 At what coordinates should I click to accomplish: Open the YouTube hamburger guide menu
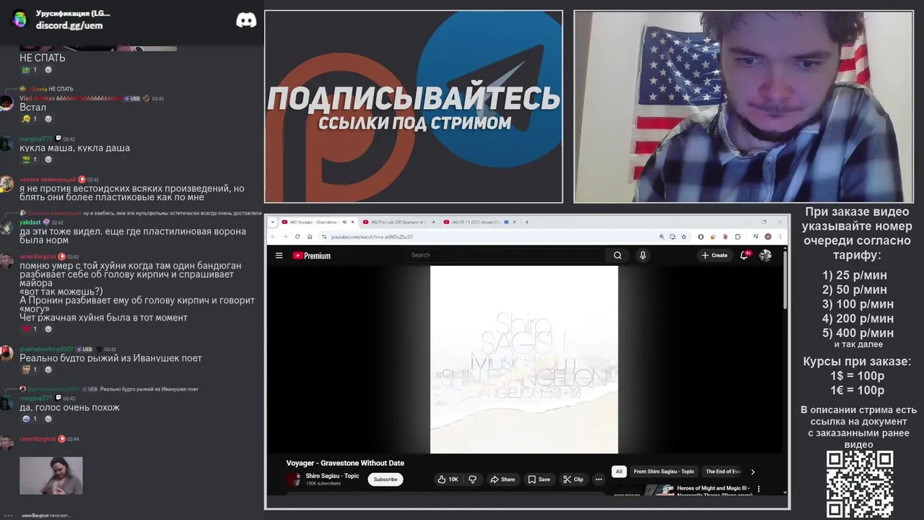[279, 256]
